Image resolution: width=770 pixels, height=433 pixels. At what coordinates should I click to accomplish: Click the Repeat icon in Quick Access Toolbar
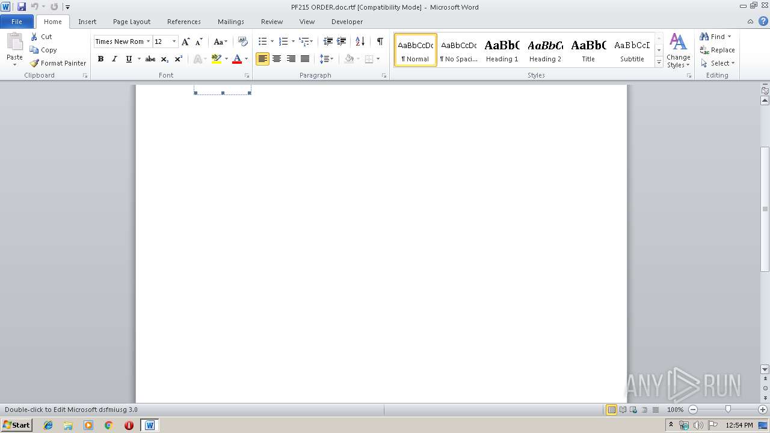[x=54, y=7]
